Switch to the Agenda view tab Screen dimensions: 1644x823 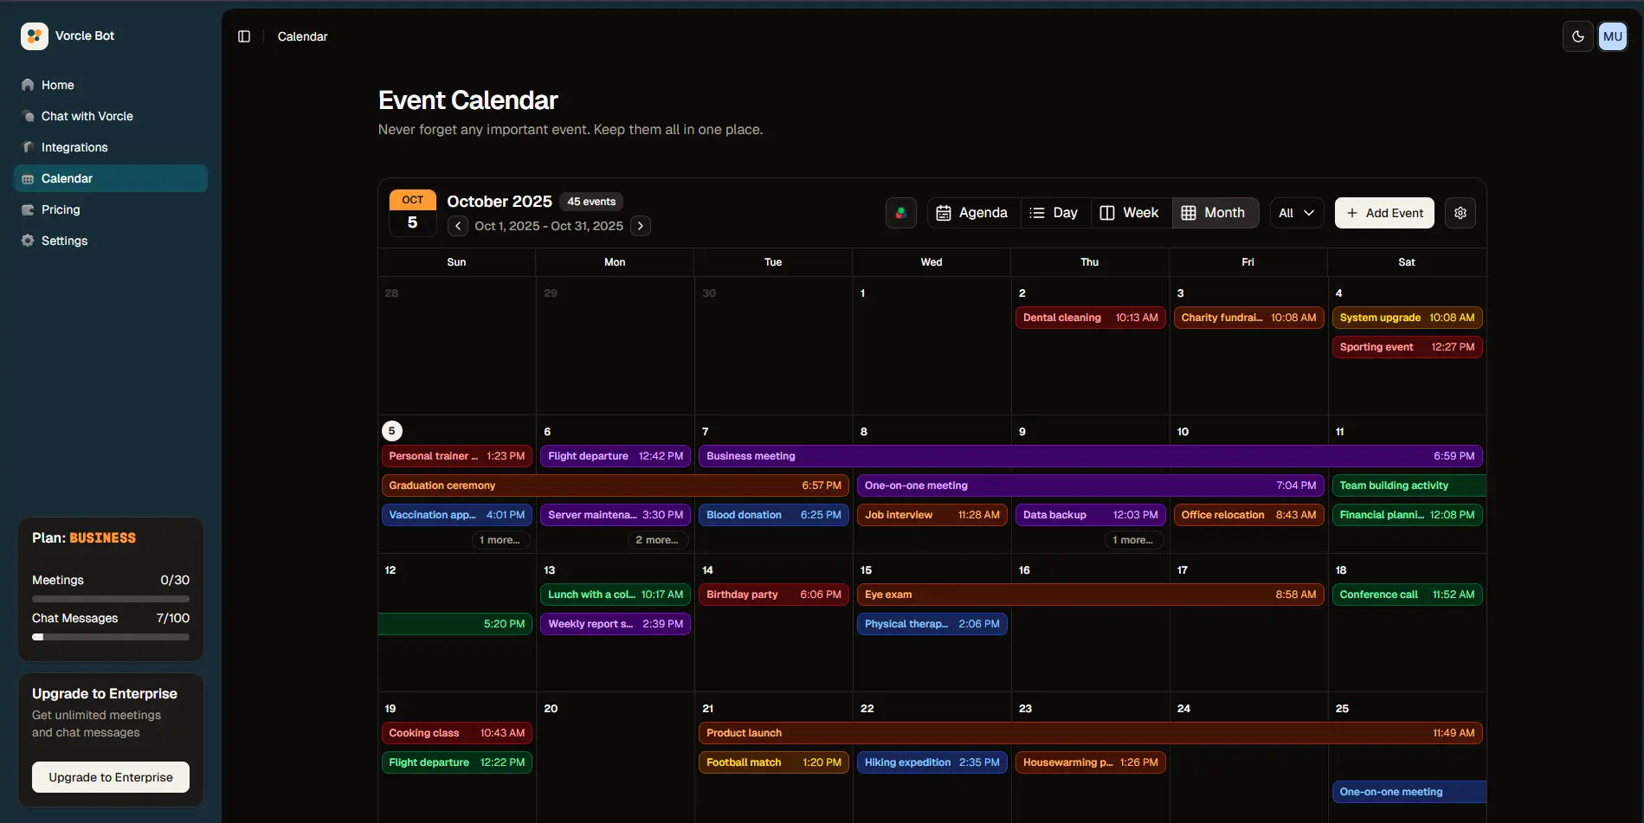coord(971,212)
